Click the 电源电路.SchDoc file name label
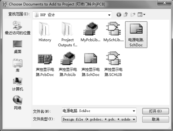Screen dimensions: 173x131 136,42
